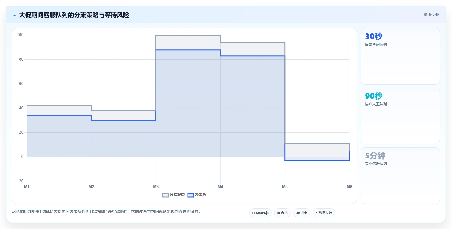Click the M3 x-axis label
Image resolution: width=452 pixels, height=229 pixels.
[156, 187]
